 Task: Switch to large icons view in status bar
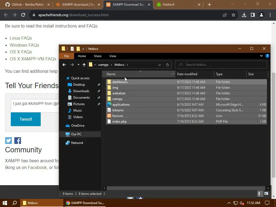tap(266, 194)
